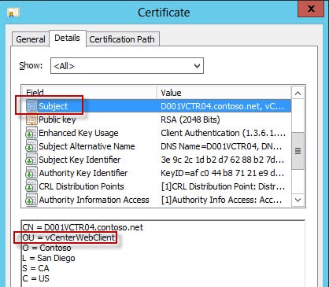329x287 pixels.
Task: Click the CN = D001VCTR04.contoso.net line
Action: click(83, 227)
